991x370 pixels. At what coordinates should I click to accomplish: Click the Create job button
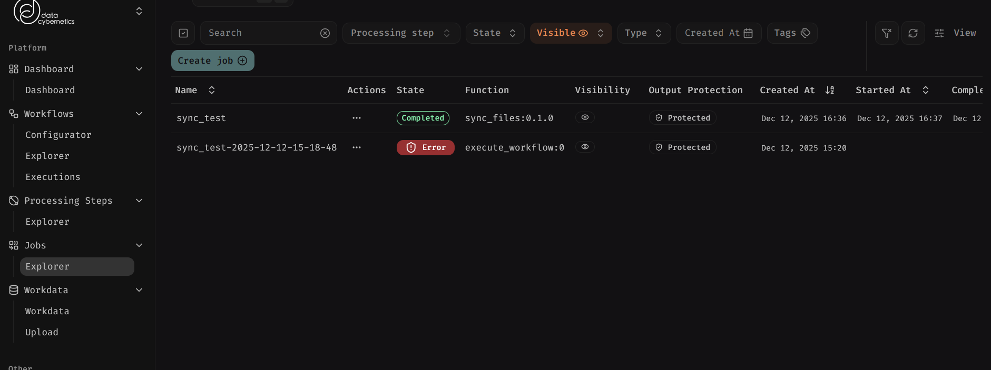pos(212,61)
